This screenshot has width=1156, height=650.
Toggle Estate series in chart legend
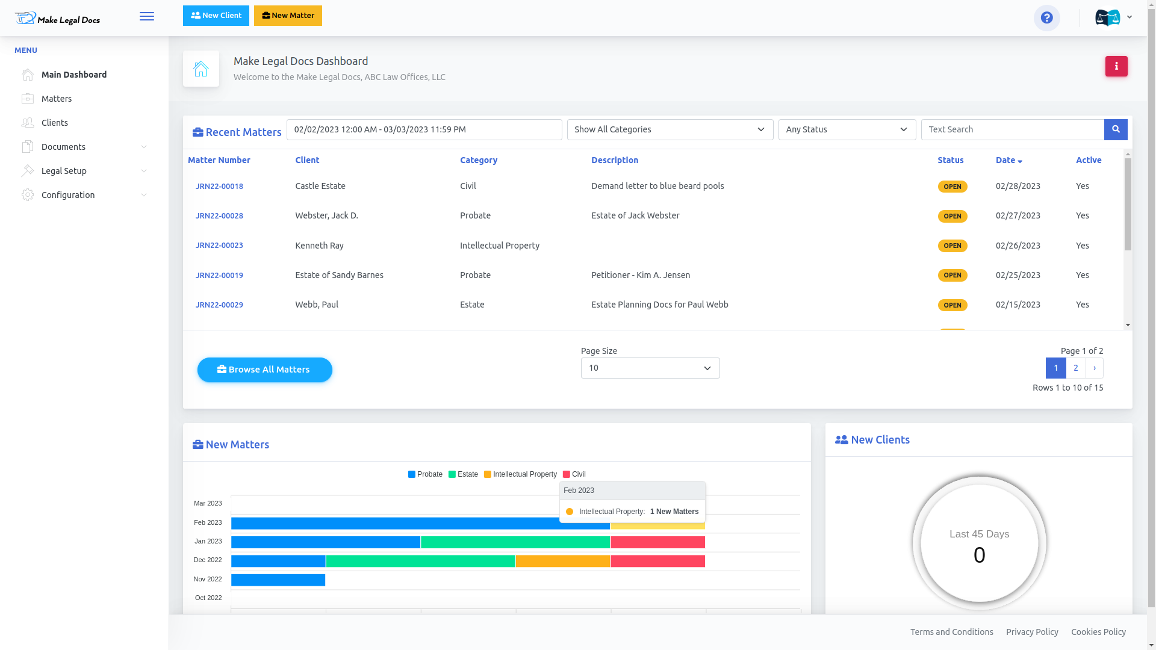coord(463,474)
